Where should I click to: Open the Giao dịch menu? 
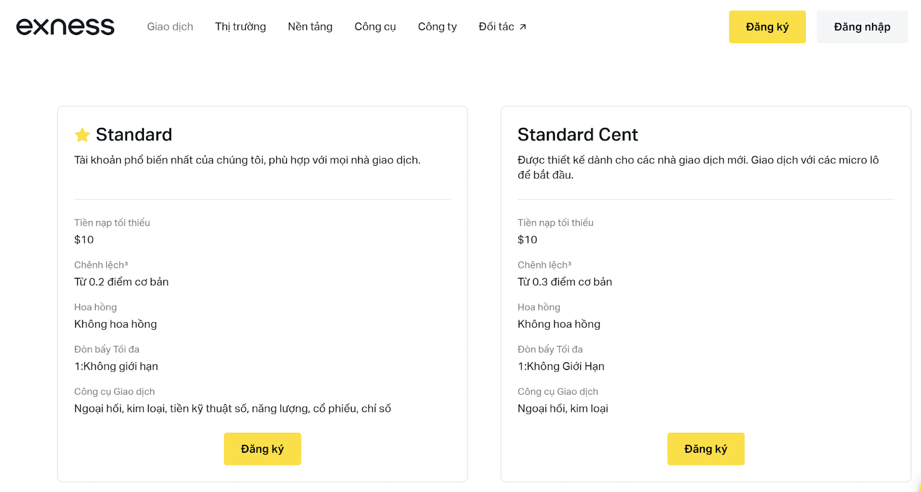[x=170, y=26]
